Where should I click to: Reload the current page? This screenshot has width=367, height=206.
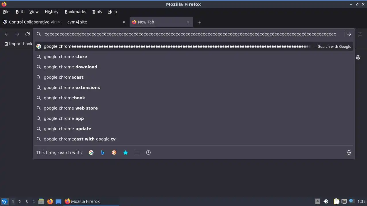pyautogui.click(x=28, y=34)
